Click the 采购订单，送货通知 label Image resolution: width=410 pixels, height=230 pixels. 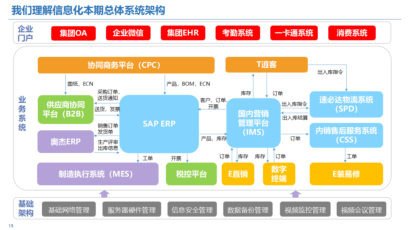coord(108,95)
